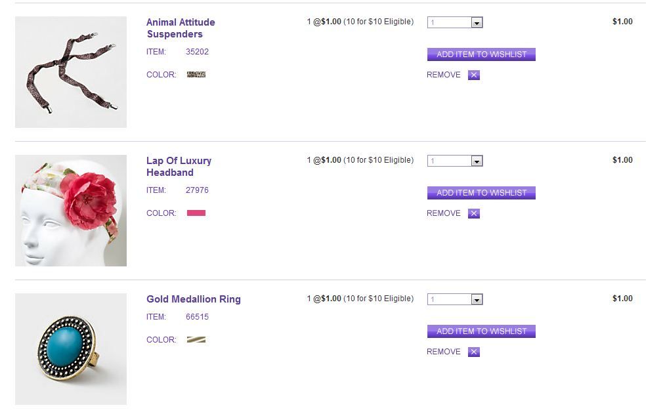Open the Gold Medallion Ring product link

coord(194,299)
